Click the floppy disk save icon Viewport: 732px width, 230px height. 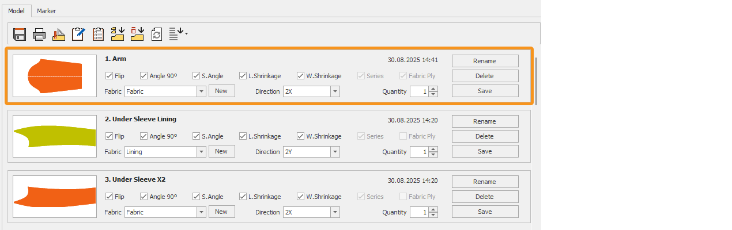[x=20, y=34]
